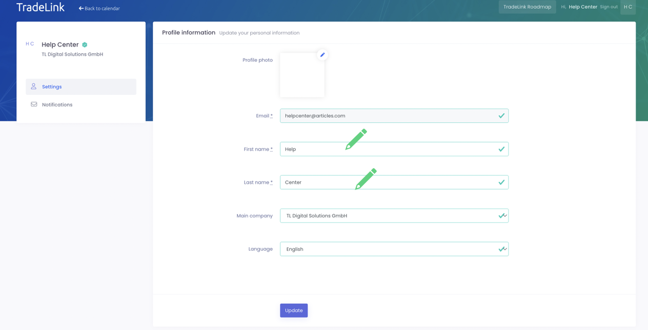Screen dimensions: 648x330
Task: Click the green pencil over Last name field
Action: click(x=366, y=179)
